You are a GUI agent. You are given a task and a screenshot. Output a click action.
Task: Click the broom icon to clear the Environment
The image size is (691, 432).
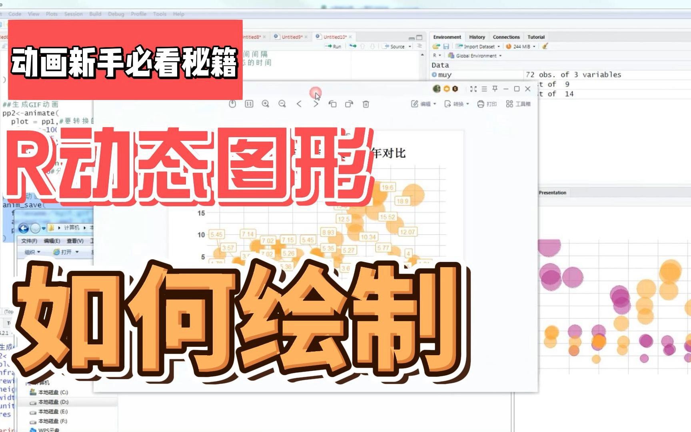point(545,46)
